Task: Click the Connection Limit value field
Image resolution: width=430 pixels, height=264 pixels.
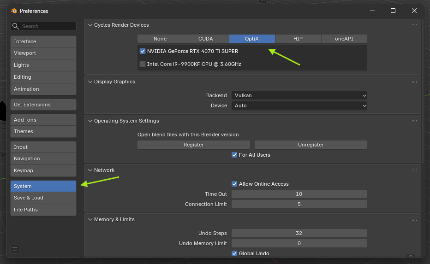Action: [x=299, y=204]
